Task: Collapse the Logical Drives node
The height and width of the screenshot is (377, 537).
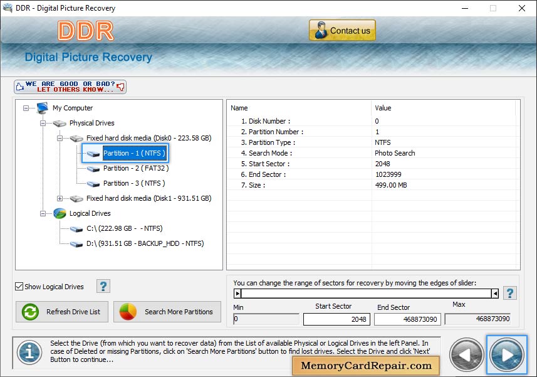Action: [x=43, y=213]
